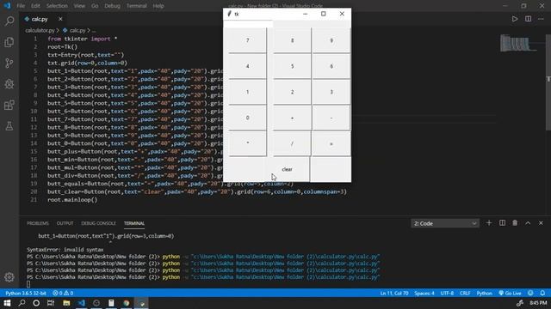Image resolution: width=551 pixels, height=309 pixels.
Task: Click Ln 11, Col 70 status
Action: (394, 294)
